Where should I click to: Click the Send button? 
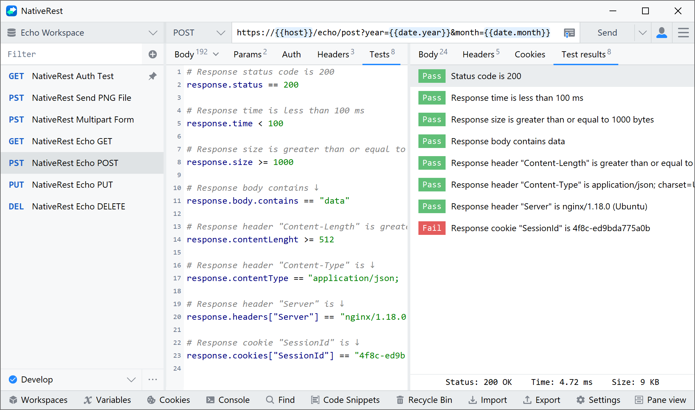pos(607,33)
